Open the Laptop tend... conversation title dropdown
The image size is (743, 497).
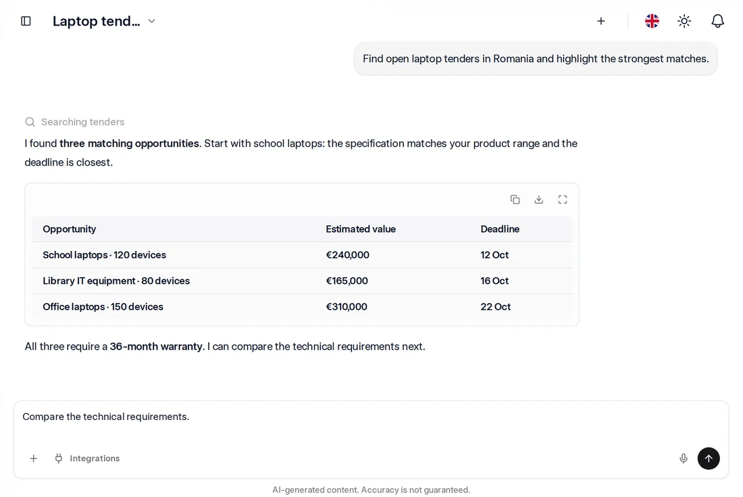coord(104,21)
